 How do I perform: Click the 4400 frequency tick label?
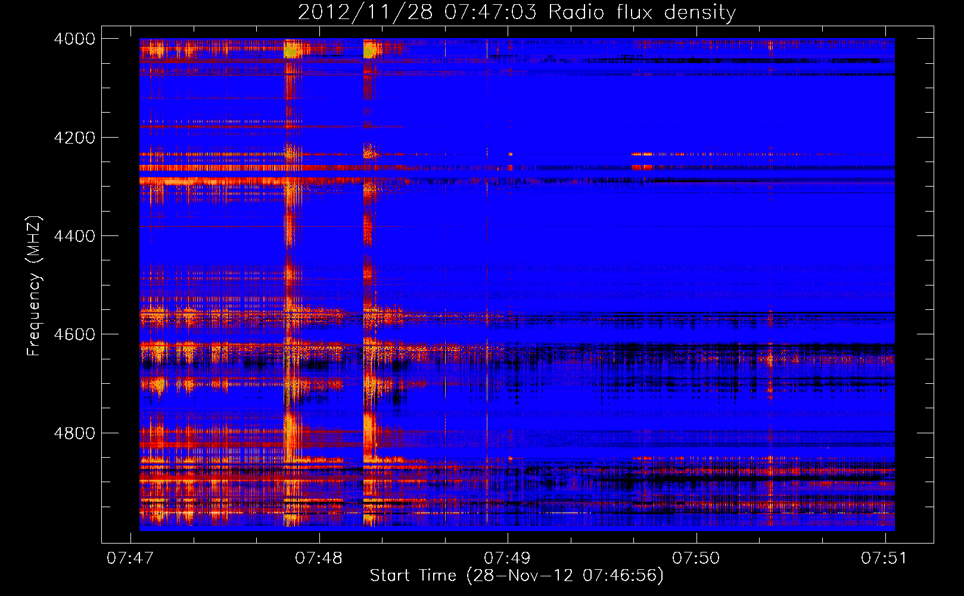[74, 236]
